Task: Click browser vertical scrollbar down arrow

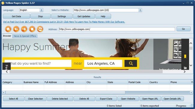Action: [191, 65]
